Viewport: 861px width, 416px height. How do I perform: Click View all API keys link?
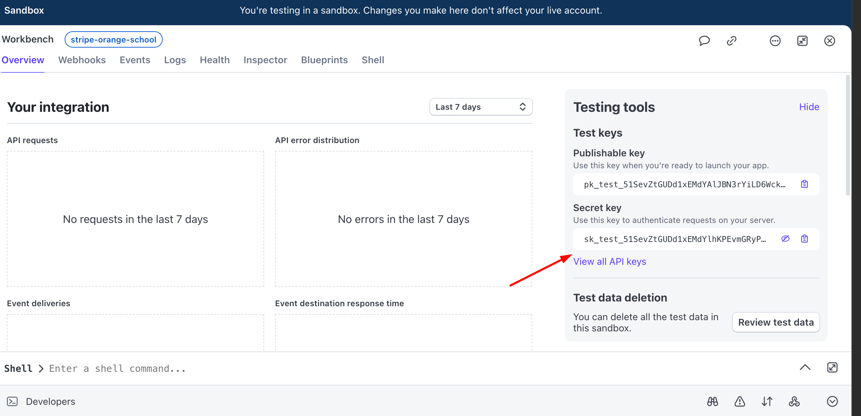coord(610,261)
